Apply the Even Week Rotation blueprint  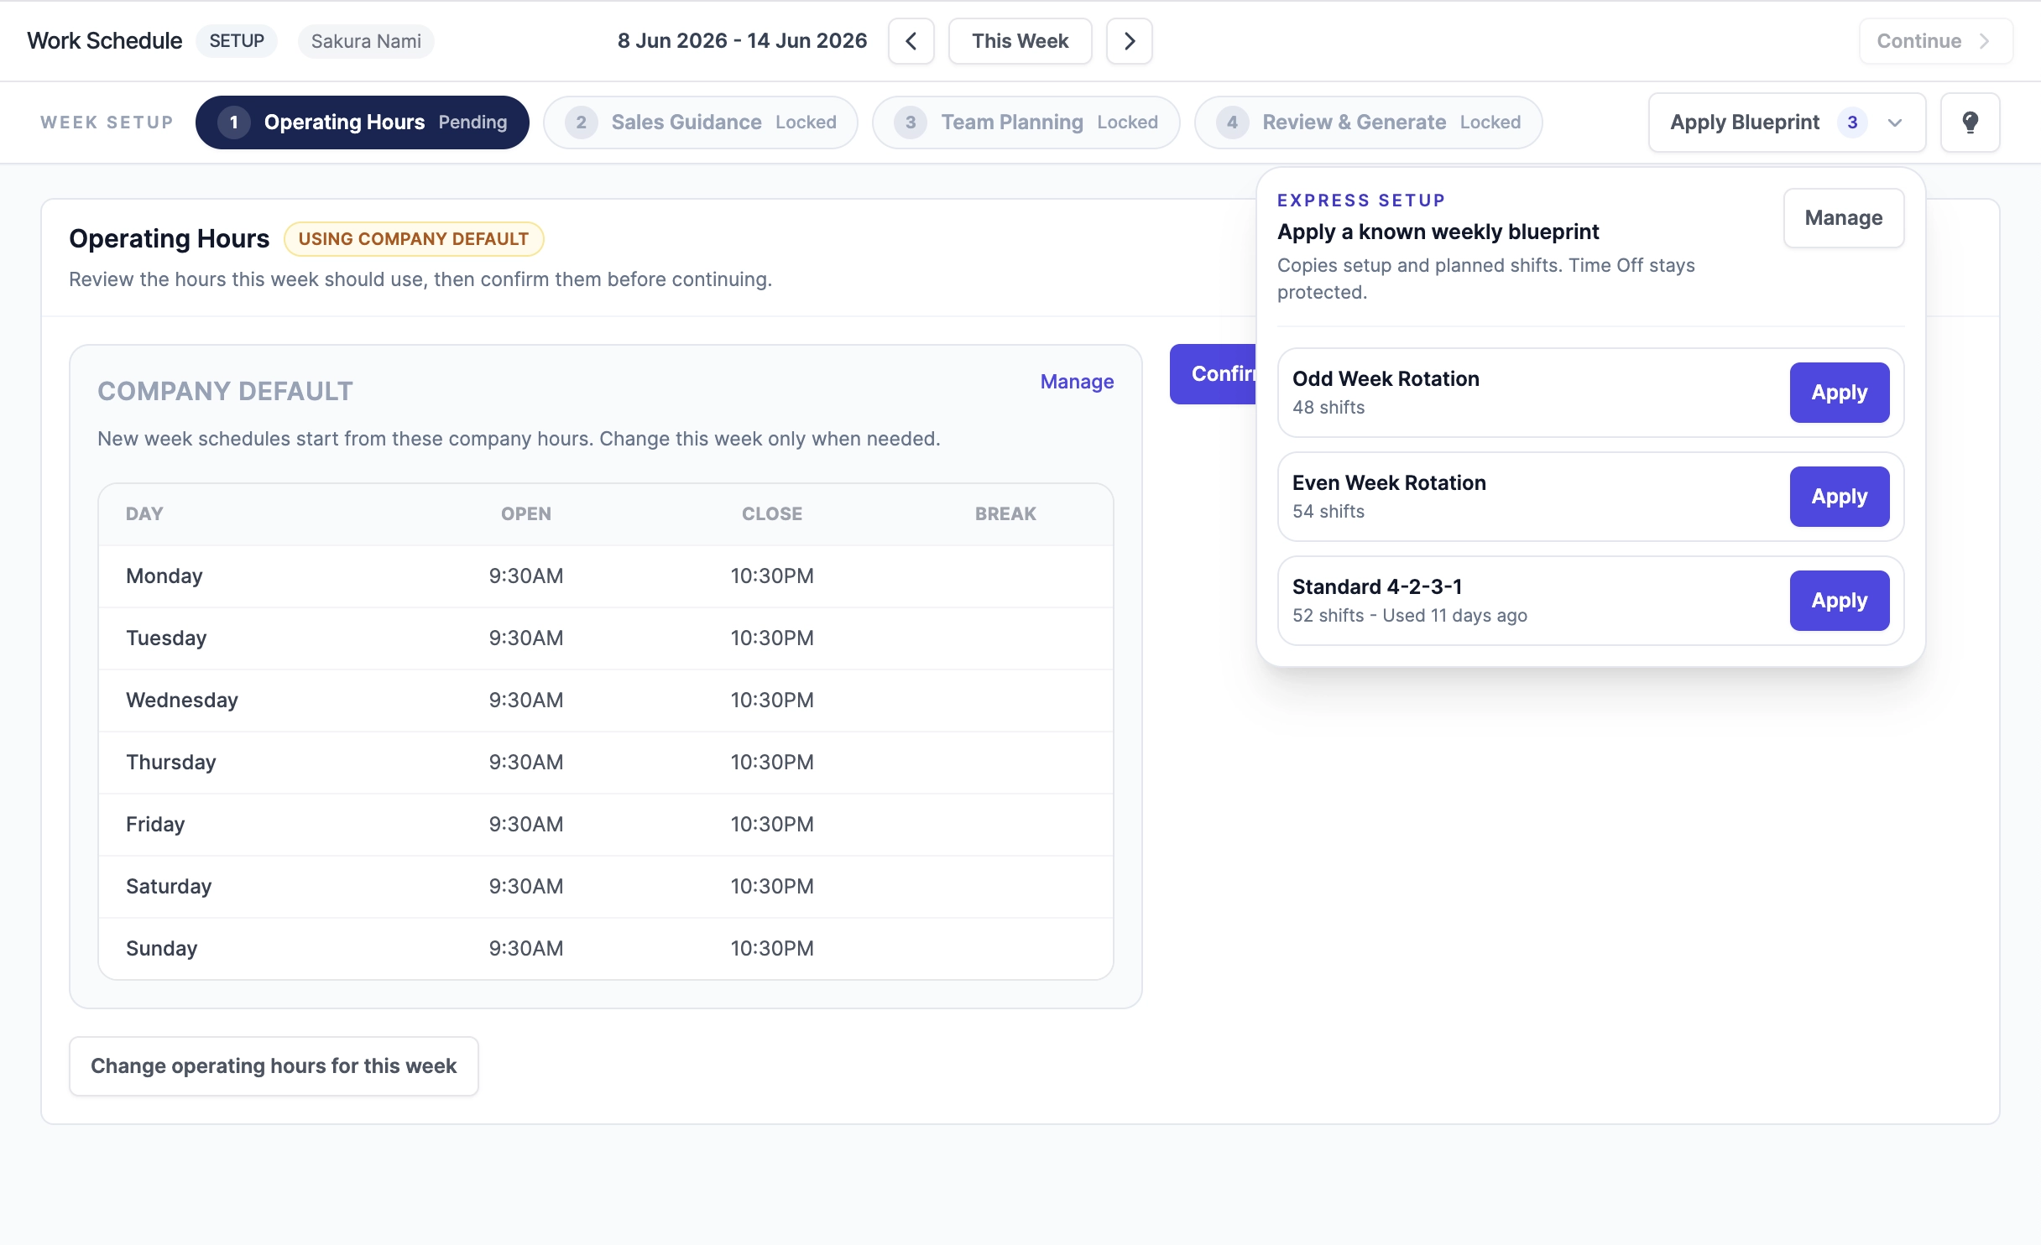tap(1840, 497)
